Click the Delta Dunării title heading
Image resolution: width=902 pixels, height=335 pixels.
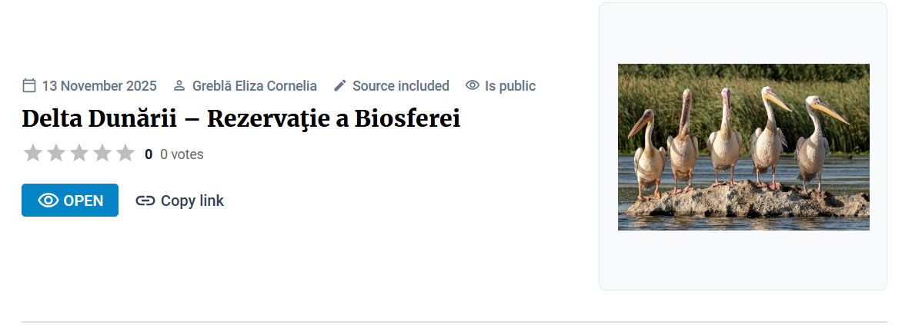241,119
